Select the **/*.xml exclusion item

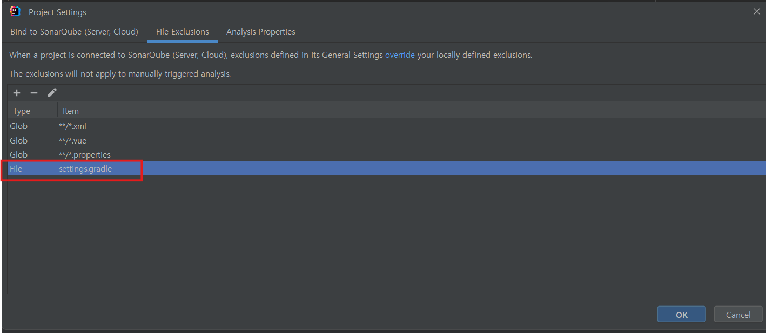point(72,126)
